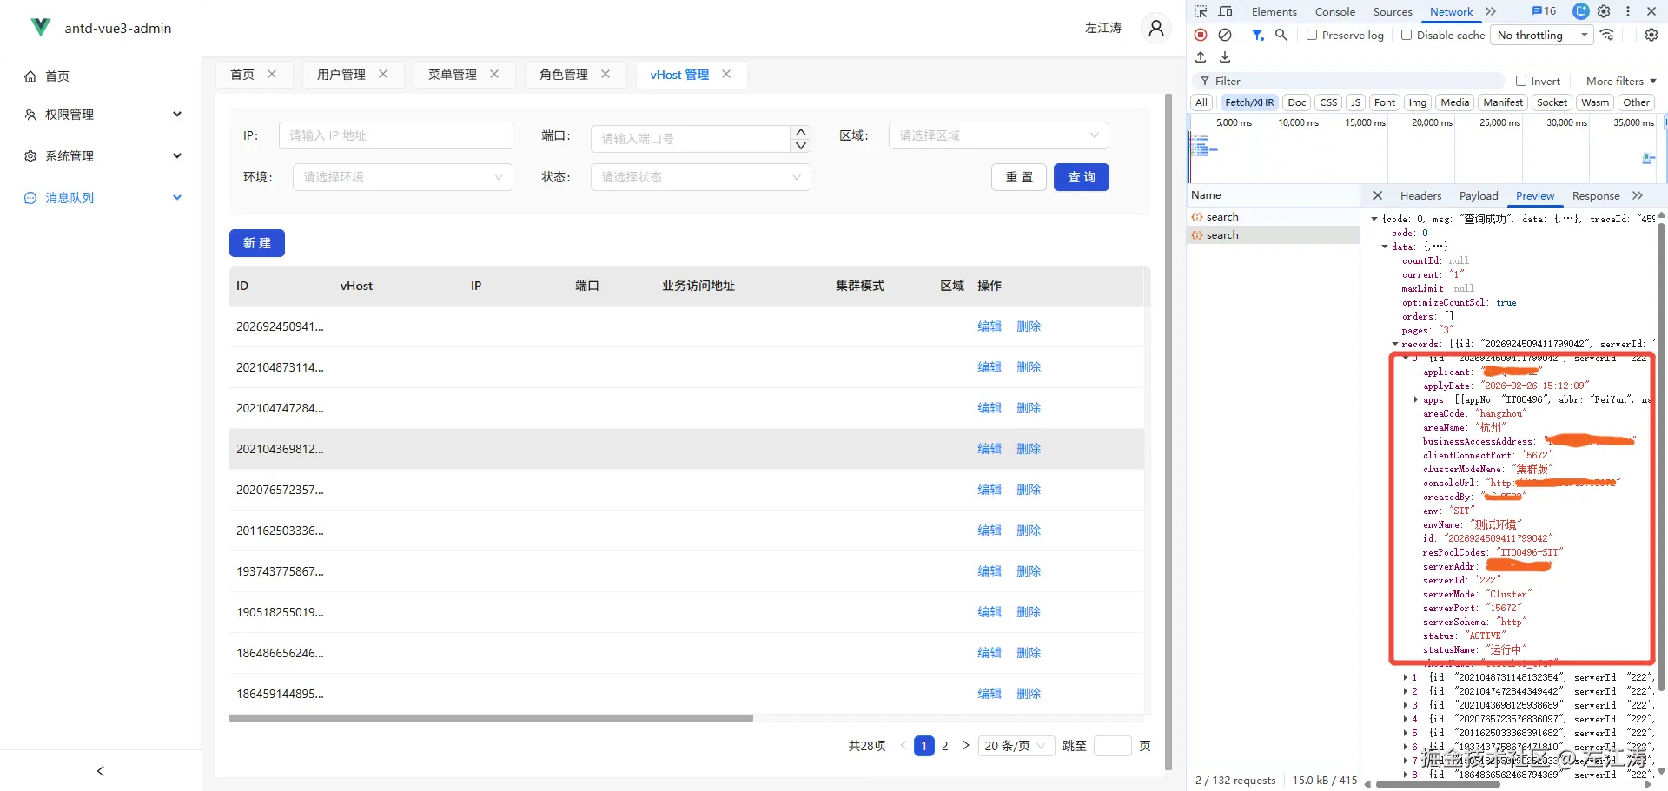Select the DevTools inspect element picker
Screen dimensions: 1668x791
pos(1201,11)
